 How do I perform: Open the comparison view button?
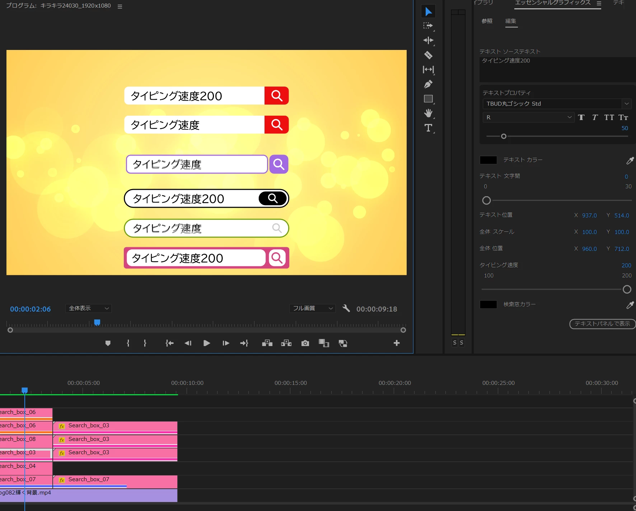324,343
